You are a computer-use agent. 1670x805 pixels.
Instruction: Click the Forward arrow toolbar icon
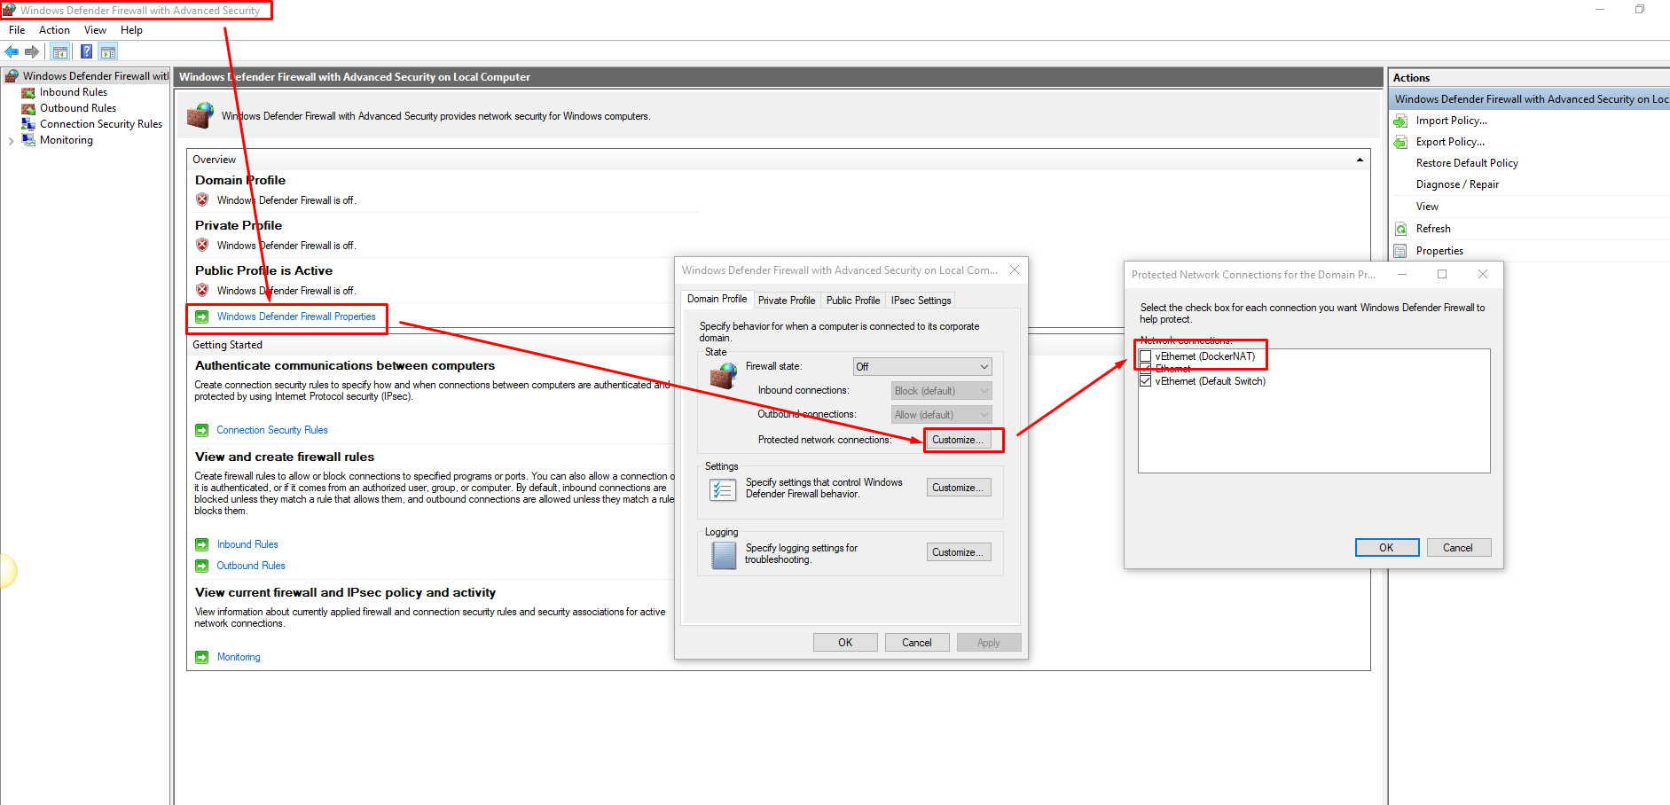point(32,51)
